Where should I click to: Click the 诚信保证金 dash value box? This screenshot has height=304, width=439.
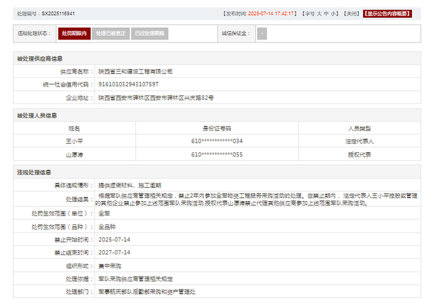pos(262,34)
